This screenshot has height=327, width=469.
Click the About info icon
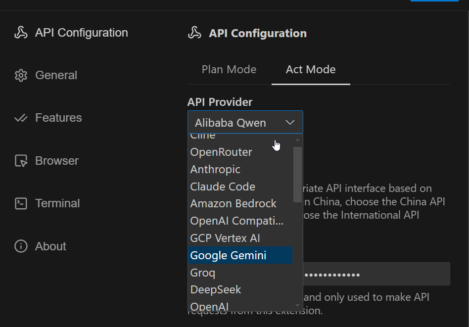(21, 246)
